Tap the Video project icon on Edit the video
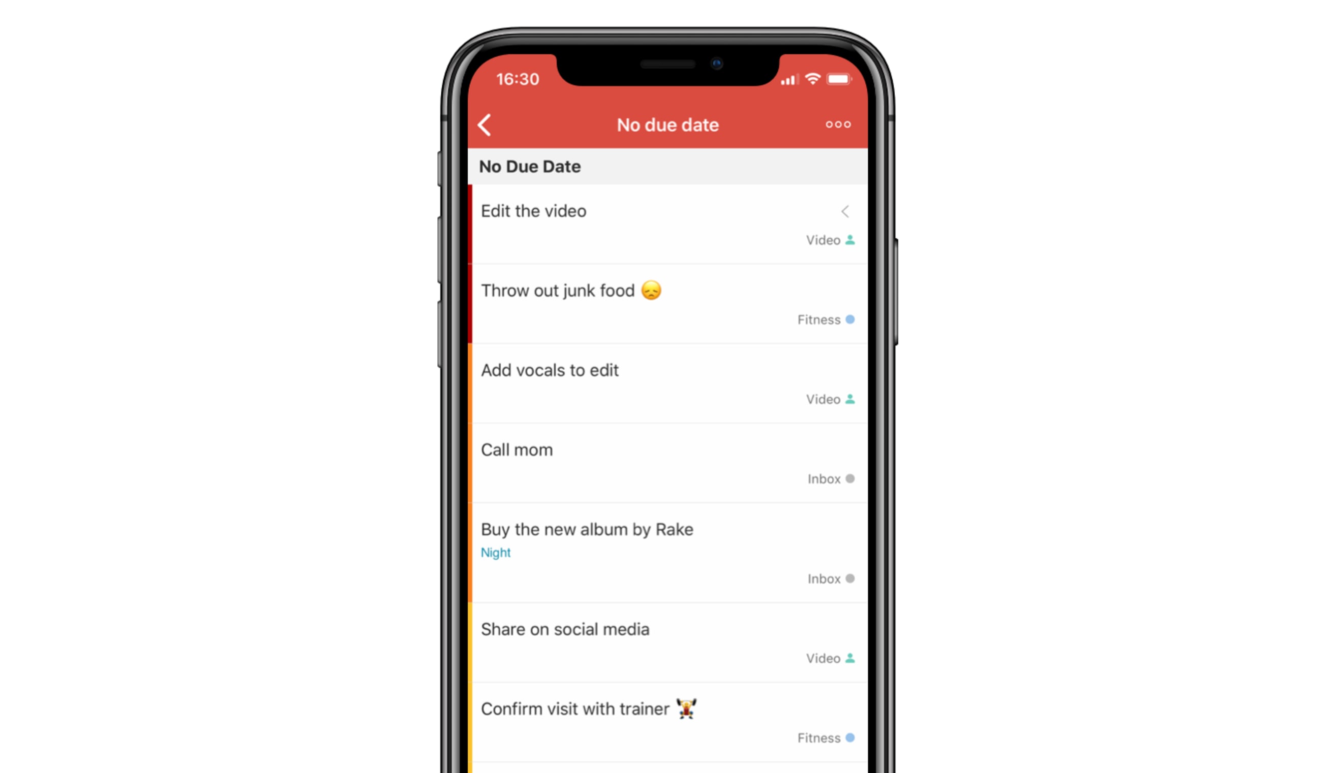Screen dimensions: 1334x773 [850, 239]
